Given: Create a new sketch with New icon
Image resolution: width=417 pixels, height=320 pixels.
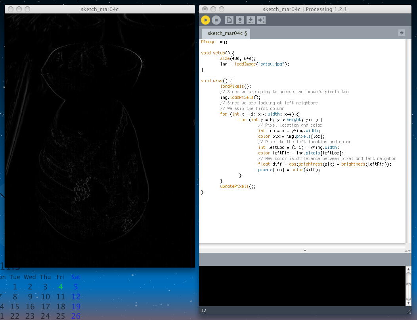Looking at the screenshot, I should tap(229, 20).
